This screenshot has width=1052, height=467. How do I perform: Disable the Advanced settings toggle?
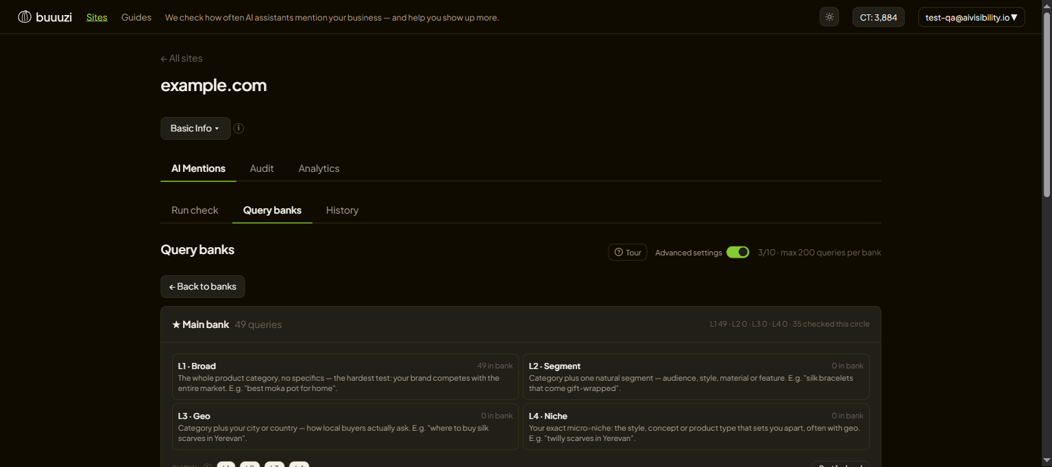click(738, 253)
